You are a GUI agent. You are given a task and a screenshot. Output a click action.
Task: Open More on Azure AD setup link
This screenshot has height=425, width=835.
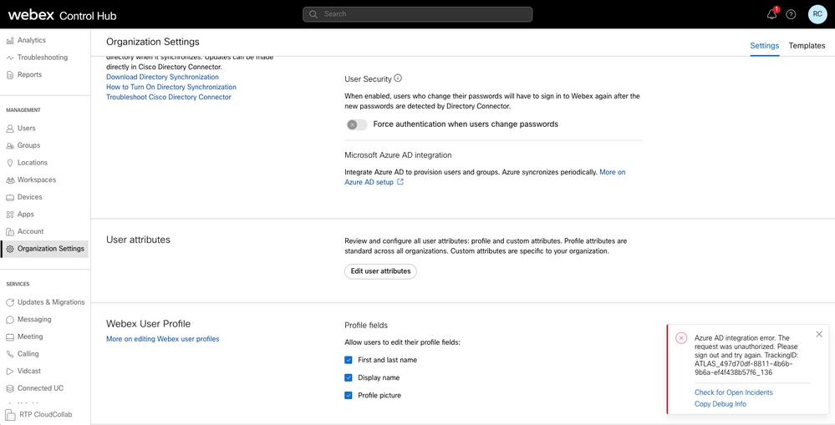tap(374, 183)
